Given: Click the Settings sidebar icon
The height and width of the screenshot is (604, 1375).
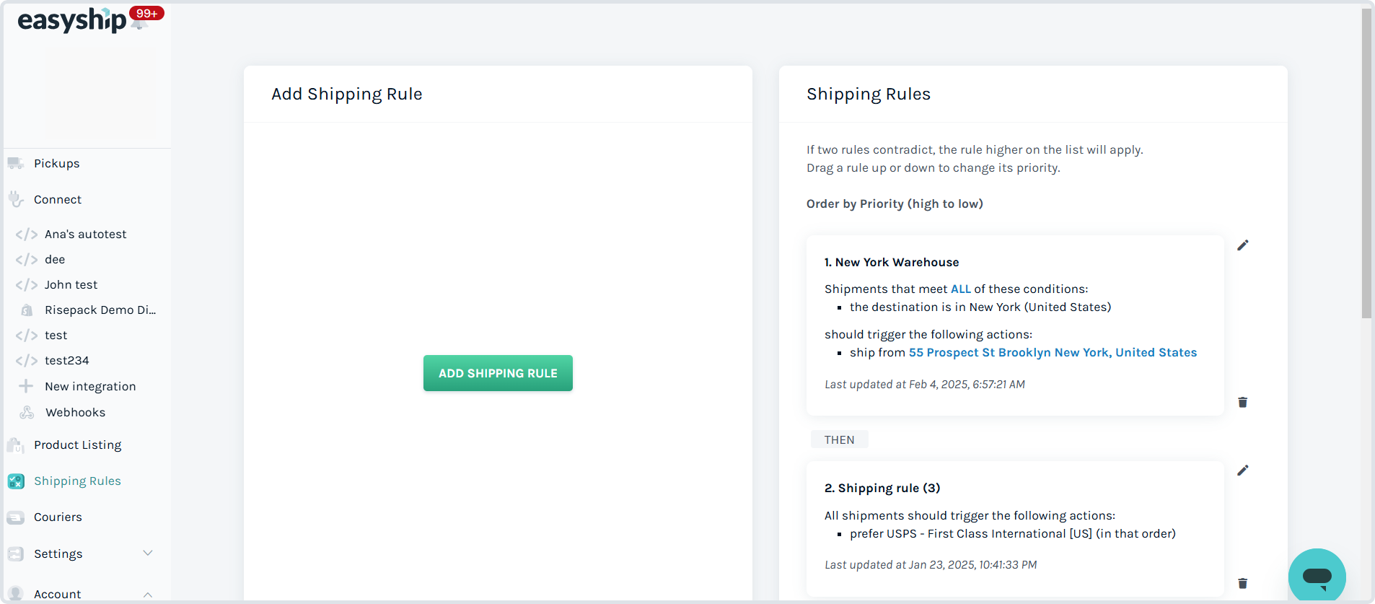Looking at the screenshot, I should [x=16, y=553].
